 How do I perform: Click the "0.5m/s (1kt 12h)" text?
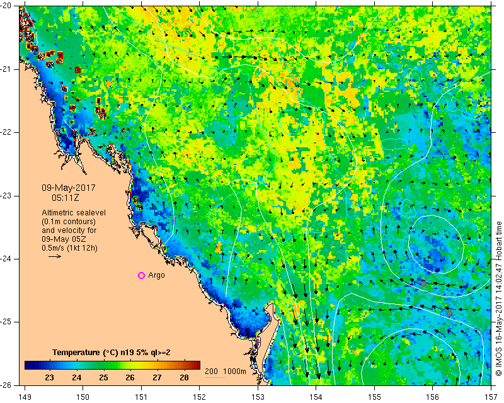click(69, 248)
